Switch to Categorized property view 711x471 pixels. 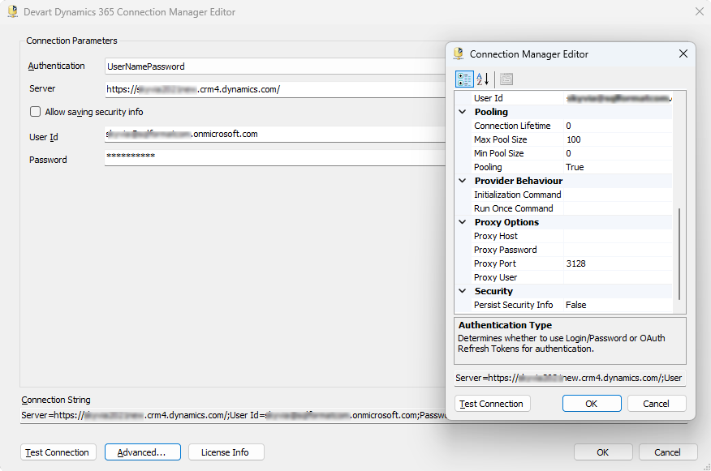pos(465,79)
